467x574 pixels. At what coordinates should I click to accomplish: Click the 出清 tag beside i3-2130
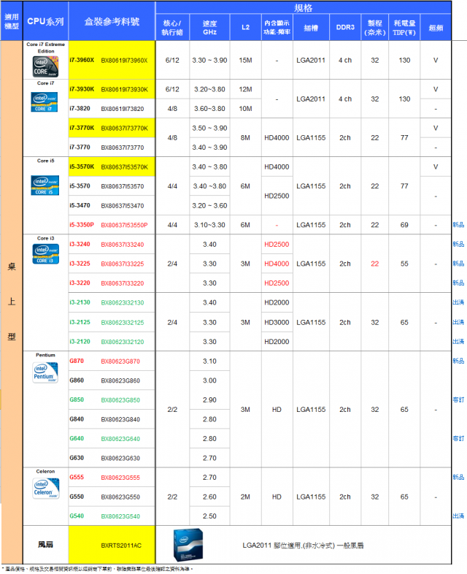pos(458,302)
